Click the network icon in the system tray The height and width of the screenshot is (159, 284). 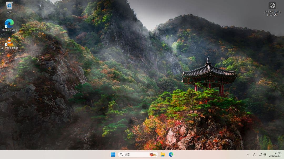[260, 155]
